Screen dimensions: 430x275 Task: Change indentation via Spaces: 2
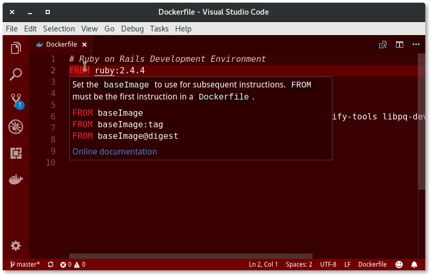299,265
